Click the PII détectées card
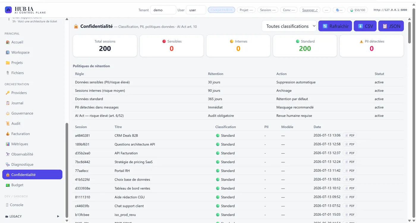The width and height of the screenshot is (416, 223). click(x=371, y=46)
